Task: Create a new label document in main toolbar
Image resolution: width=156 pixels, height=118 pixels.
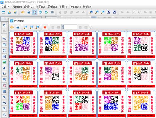Action: click(x=3, y=12)
